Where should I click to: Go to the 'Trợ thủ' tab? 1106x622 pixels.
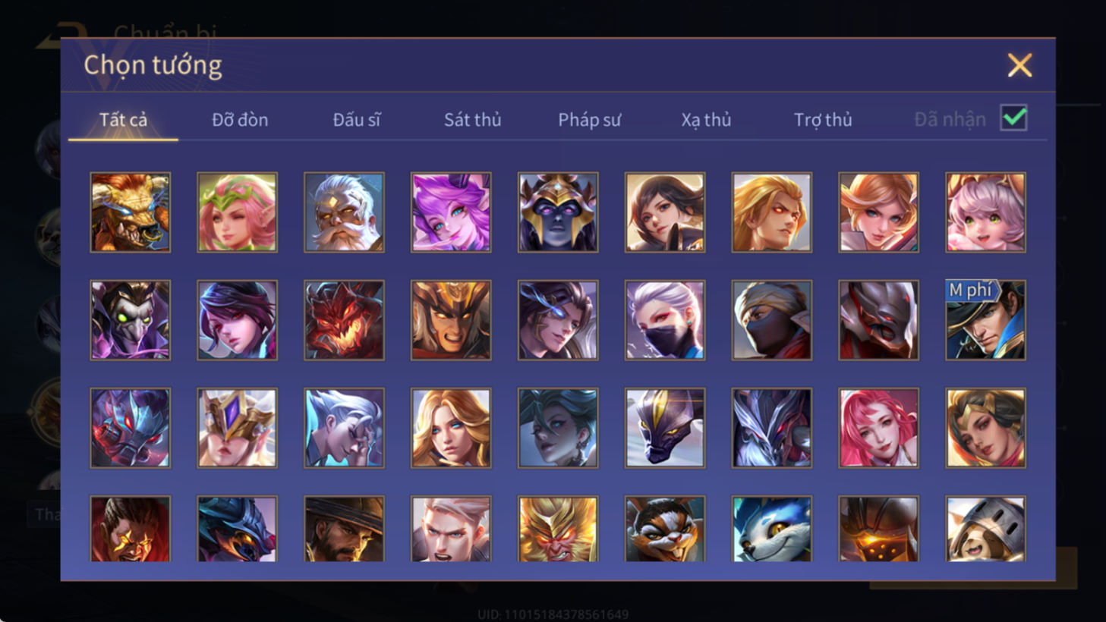[823, 120]
